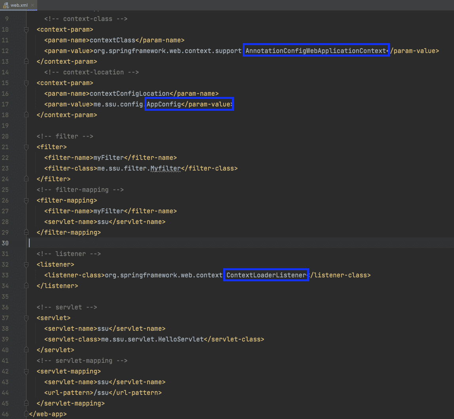Click ssu servlet-name on line 28

103,222
